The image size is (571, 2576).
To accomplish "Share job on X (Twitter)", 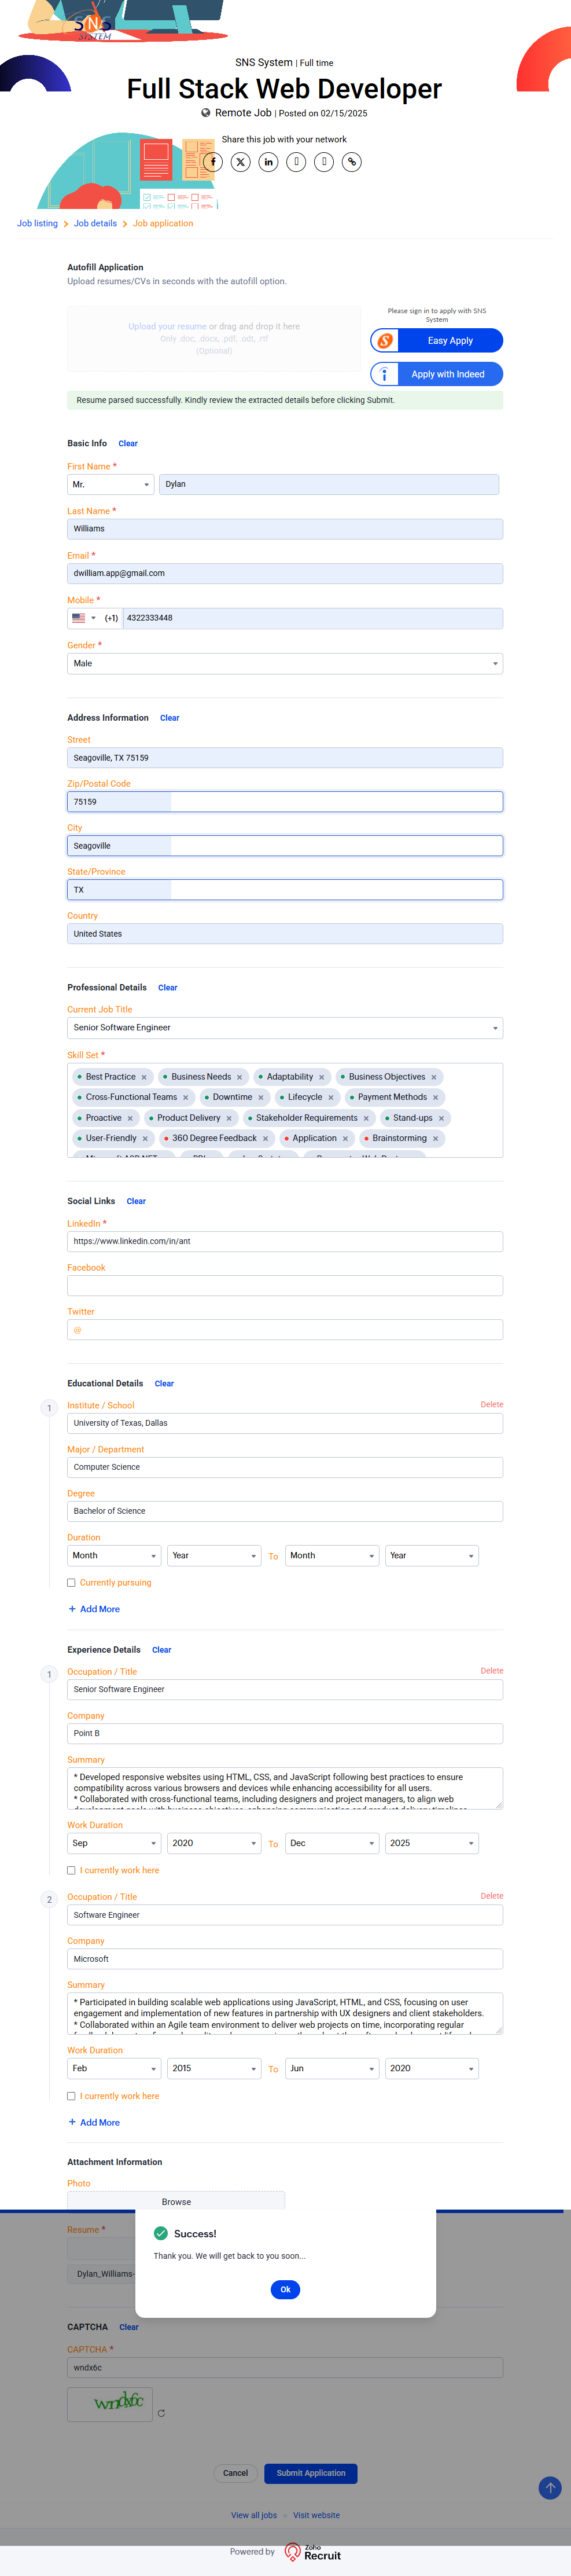I will (240, 162).
